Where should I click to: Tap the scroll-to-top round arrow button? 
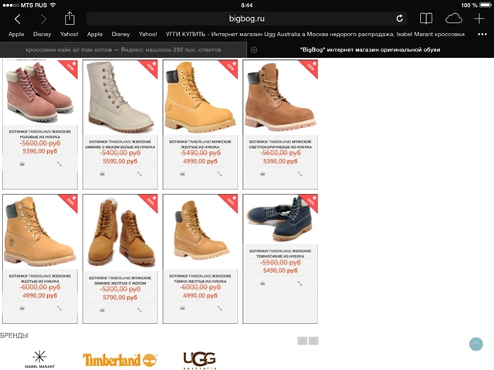pos(475,344)
